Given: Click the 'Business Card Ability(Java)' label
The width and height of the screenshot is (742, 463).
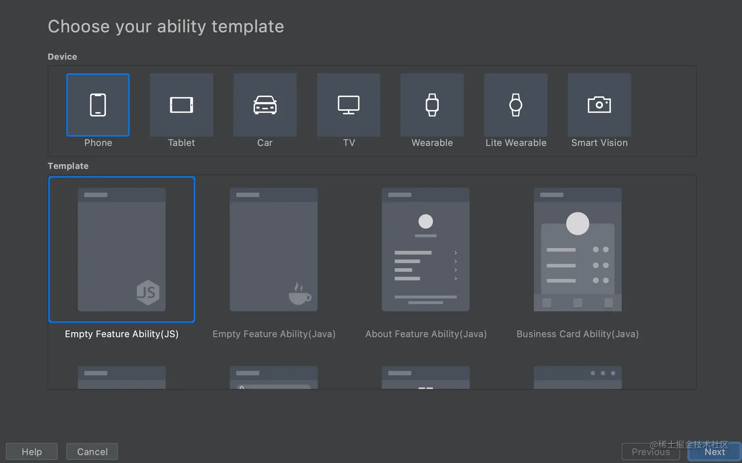Looking at the screenshot, I should point(578,334).
